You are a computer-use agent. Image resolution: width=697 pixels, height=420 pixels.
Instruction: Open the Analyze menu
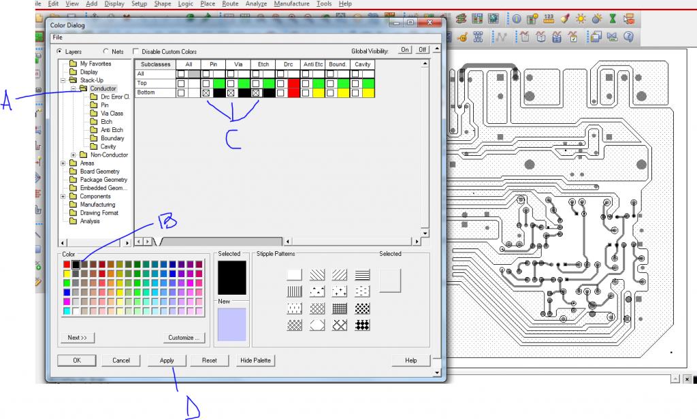257,3
